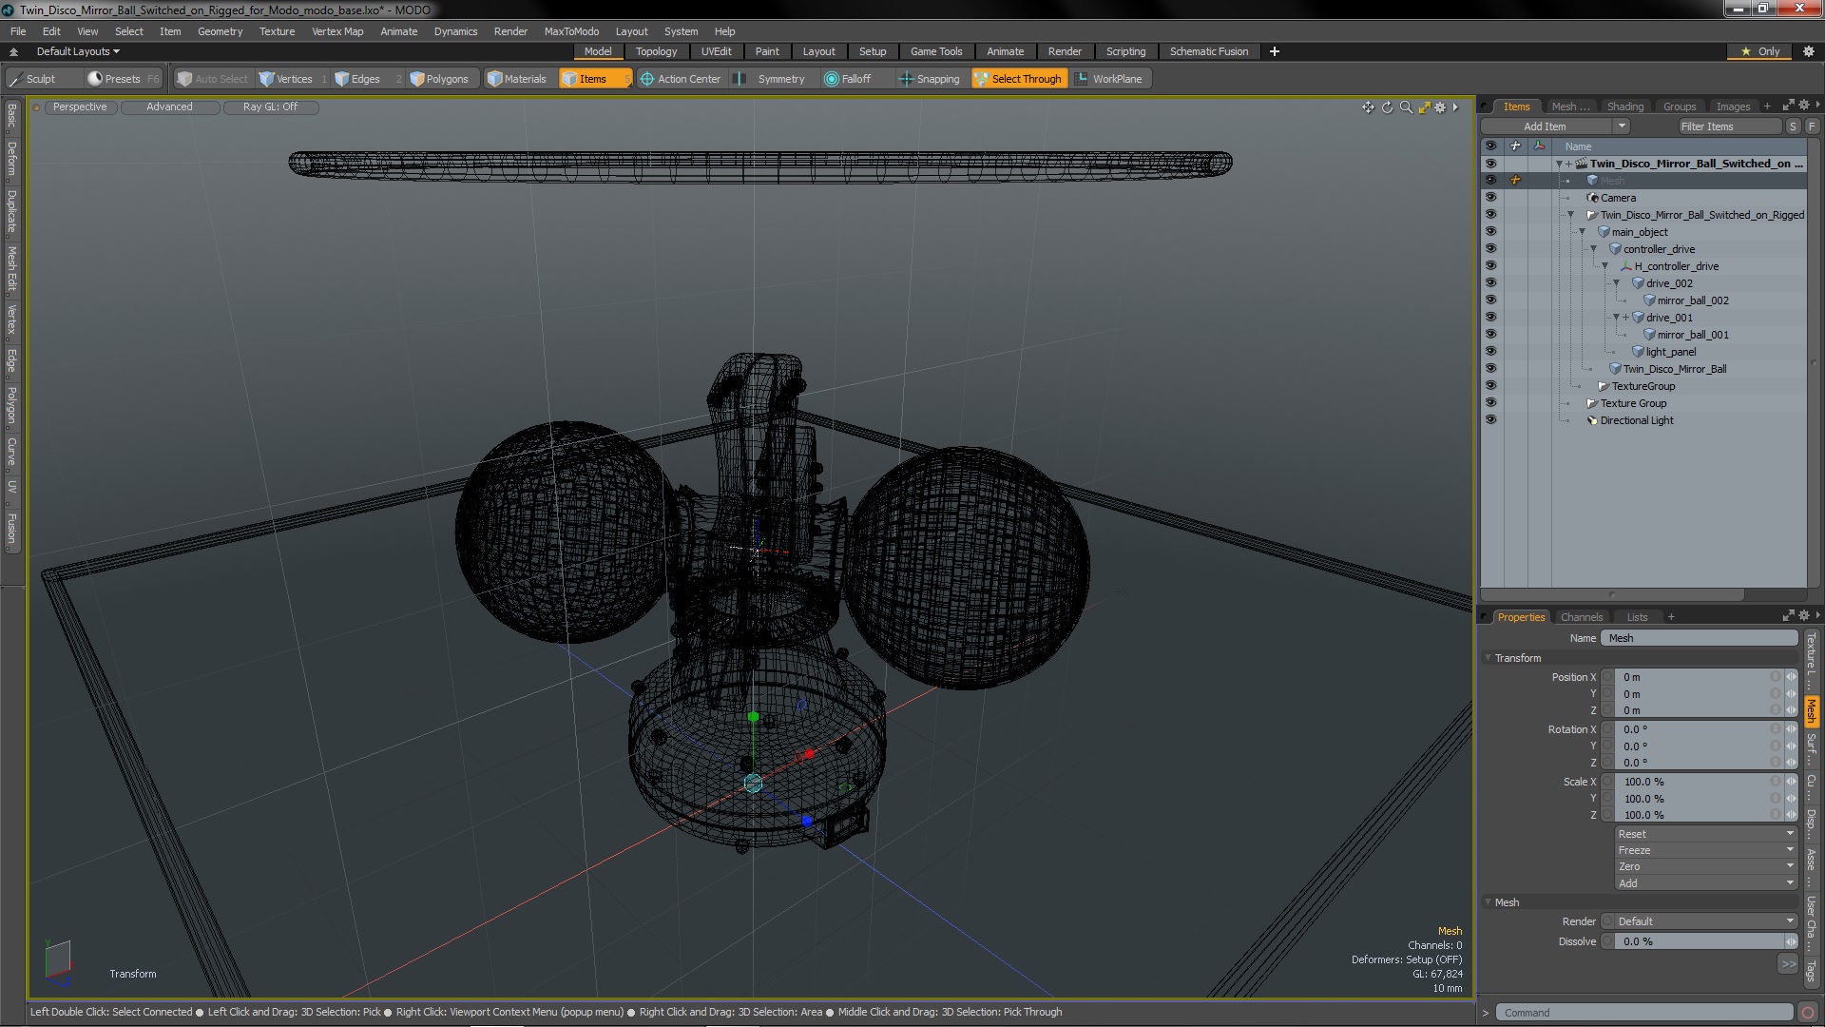
Task: Click the Only button
Action: pos(1760,51)
